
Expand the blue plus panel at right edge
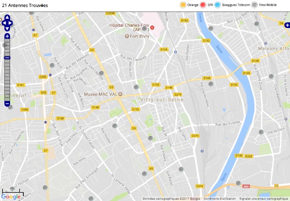[287, 25]
